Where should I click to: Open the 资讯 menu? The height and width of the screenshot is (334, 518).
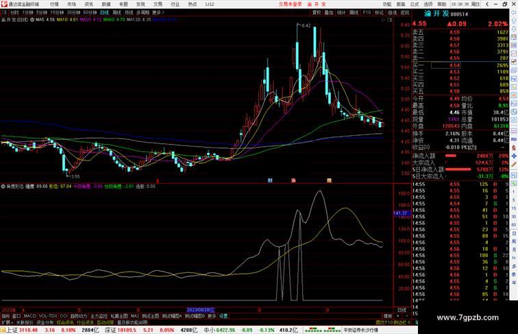pyautogui.click(x=88, y=4)
